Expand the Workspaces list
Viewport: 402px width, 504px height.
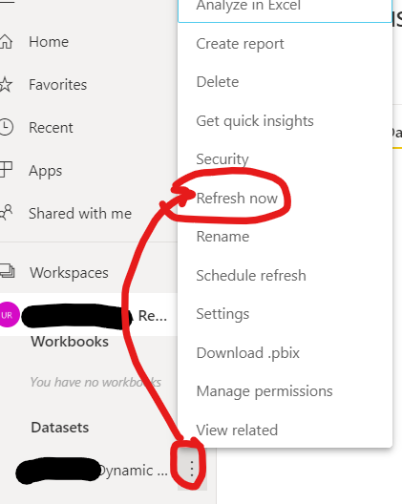click(69, 273)
